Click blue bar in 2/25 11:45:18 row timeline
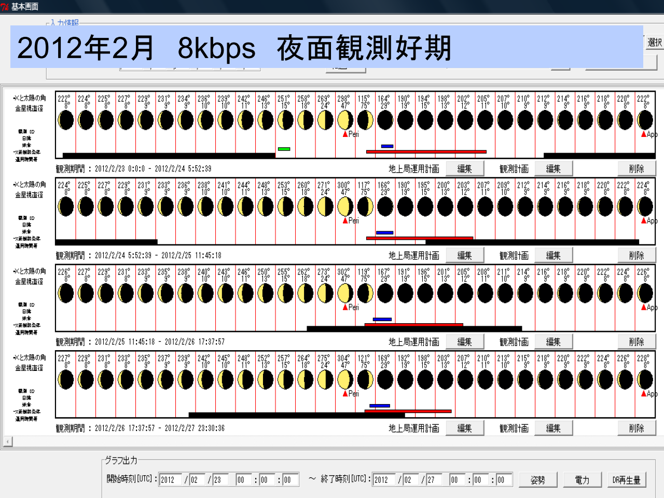The width and height of the screenshot is (664, 498). pos(382,320)
